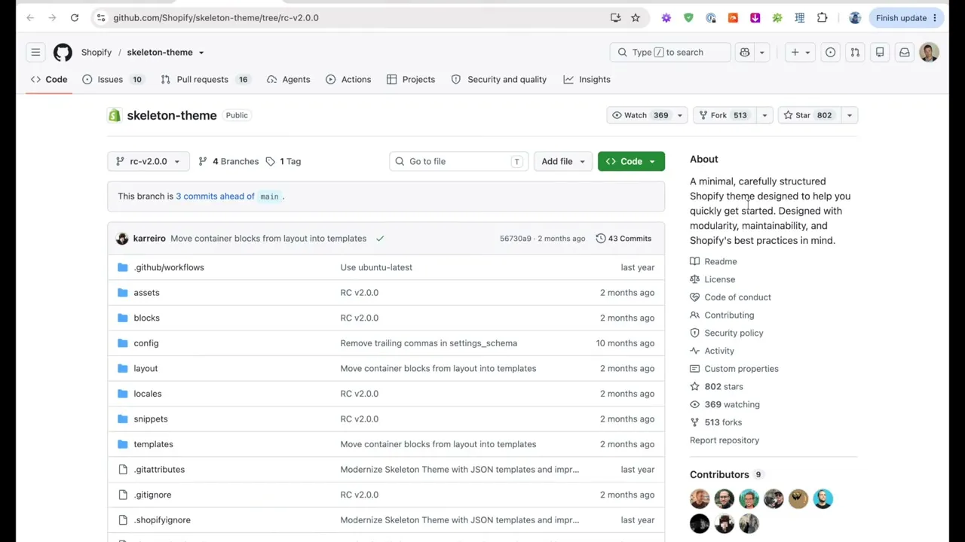
Task: Click the Type / to search box
Action: pyautogui.click(x=670, y=52)
